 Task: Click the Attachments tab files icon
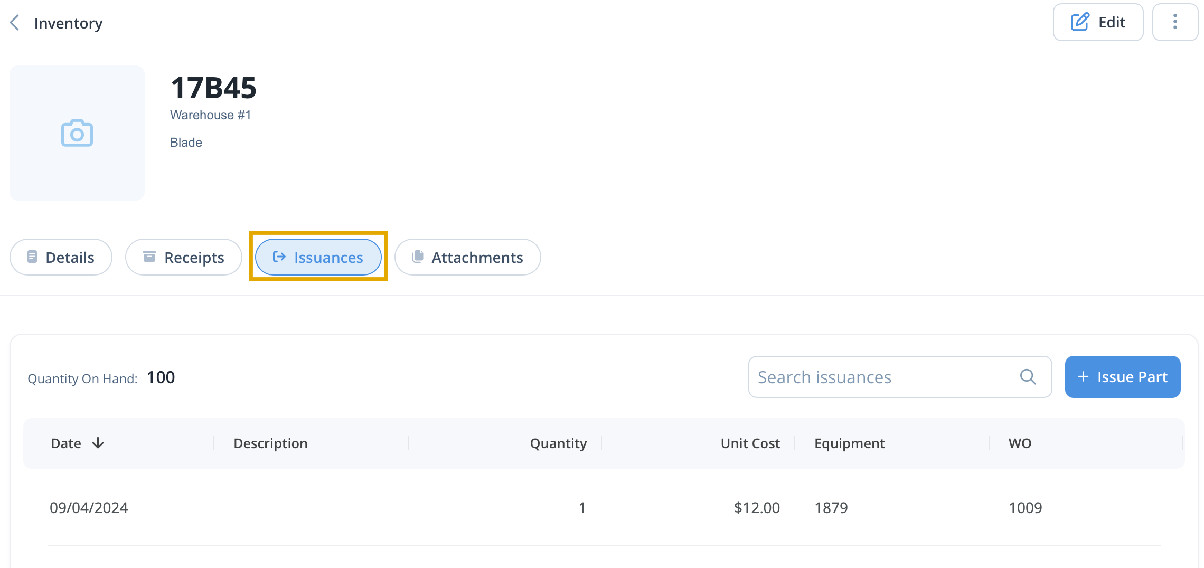click(x=418, y=257)
